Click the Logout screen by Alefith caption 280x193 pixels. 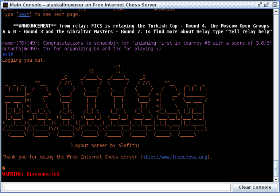pos(105,145)
